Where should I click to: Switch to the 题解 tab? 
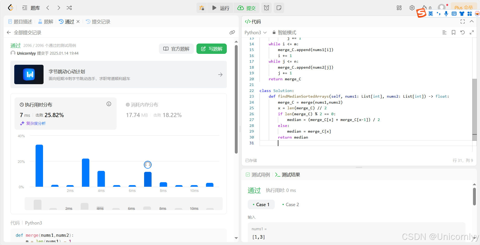[x=46, y=22]
